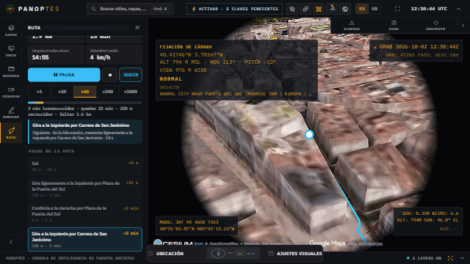Close the Ruta panel

pos(137,28)
